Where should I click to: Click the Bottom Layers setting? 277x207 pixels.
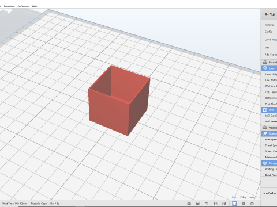[x=271, y=98]
